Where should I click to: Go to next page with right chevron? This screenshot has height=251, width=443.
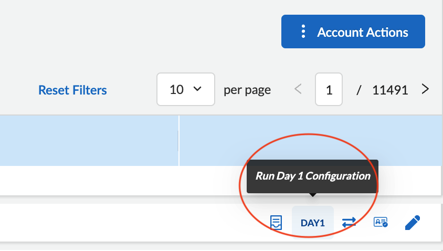coord(425,89)
